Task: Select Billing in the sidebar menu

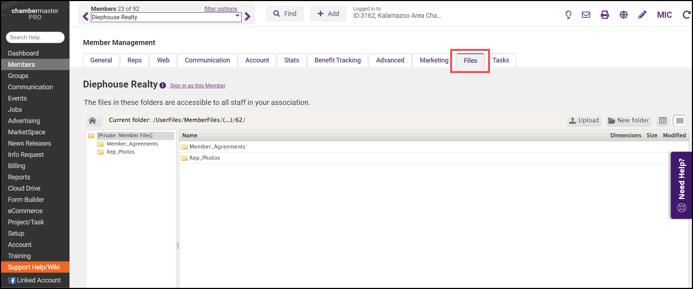Action: pos(17,166)
